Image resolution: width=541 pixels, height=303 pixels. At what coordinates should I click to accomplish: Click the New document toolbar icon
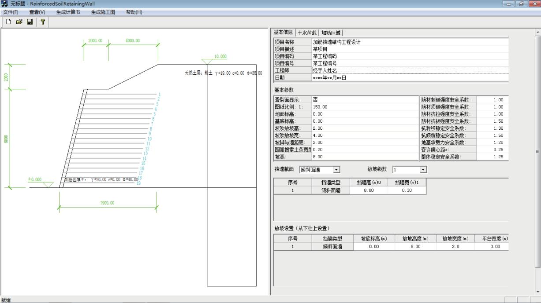[8, 22]
